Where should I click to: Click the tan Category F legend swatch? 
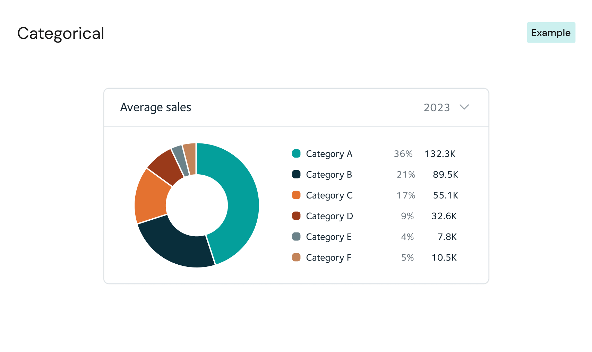click(296, 257)
